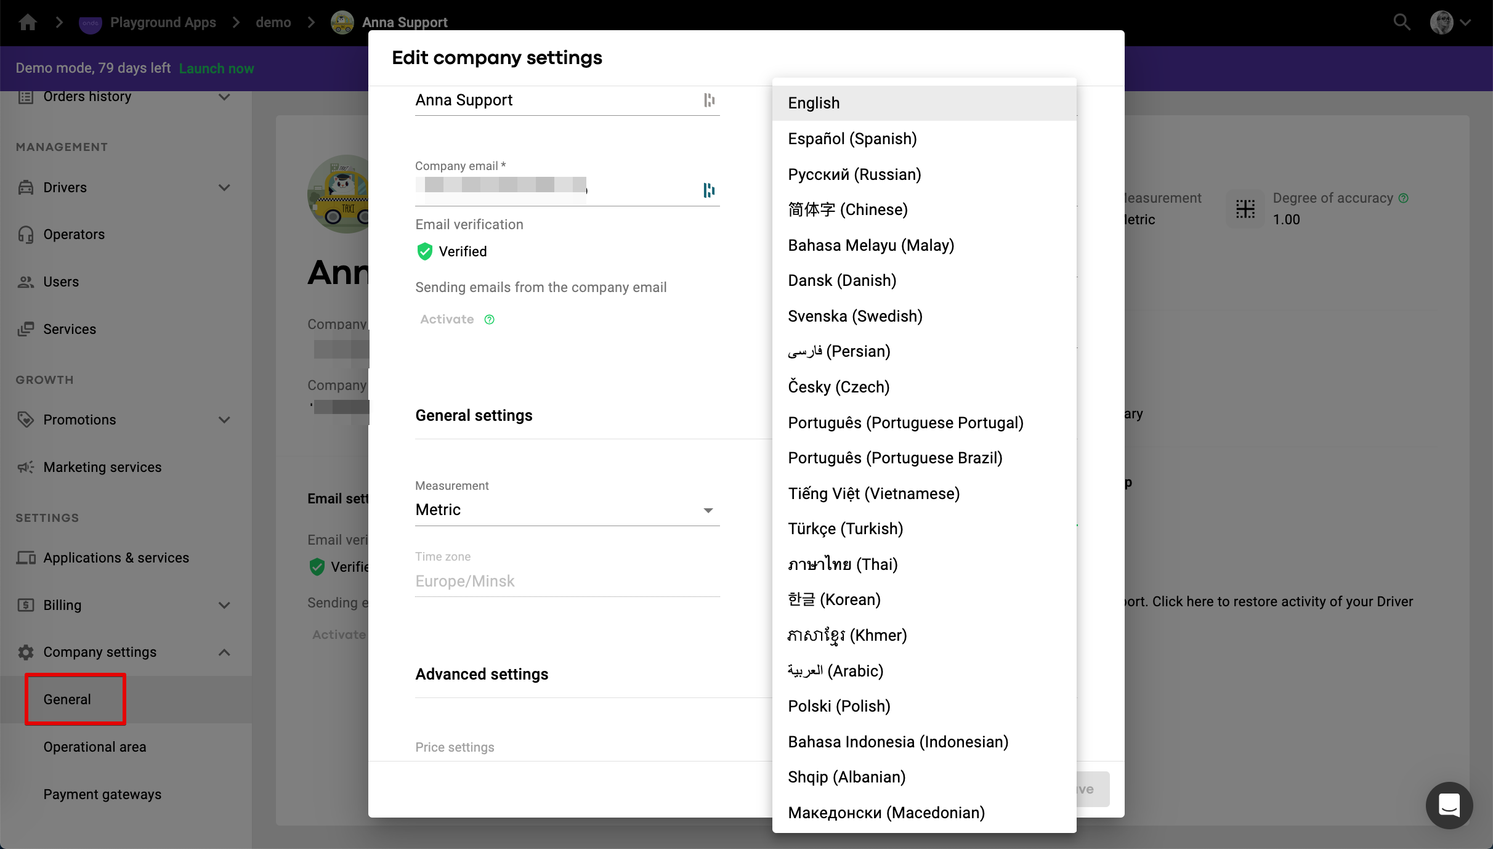Open the chat support bubble

[x=1449, y=805]
